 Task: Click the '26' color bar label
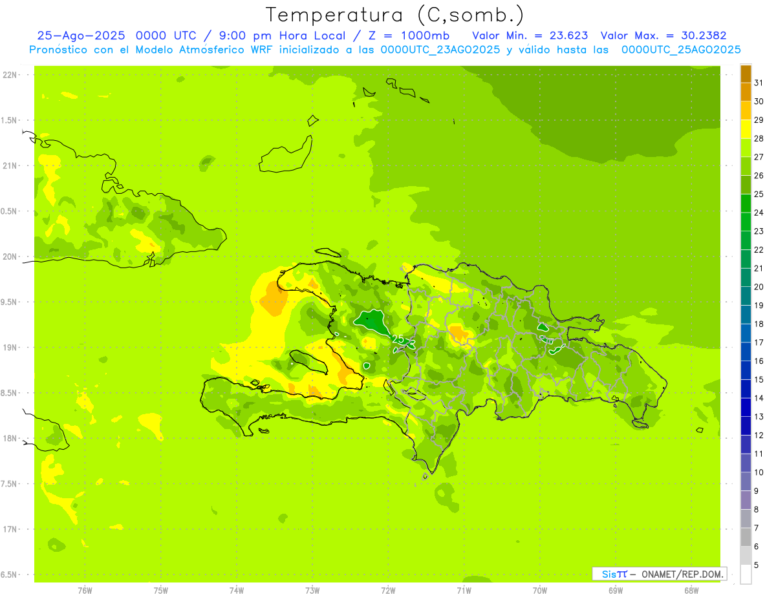759,176
